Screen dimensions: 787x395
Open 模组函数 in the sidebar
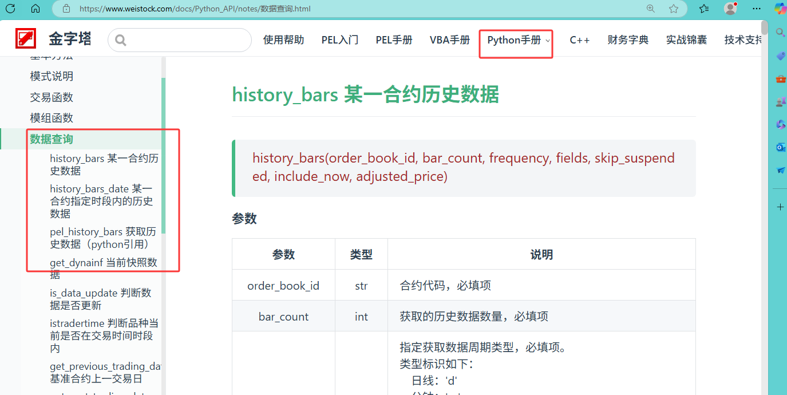[52, 118]
